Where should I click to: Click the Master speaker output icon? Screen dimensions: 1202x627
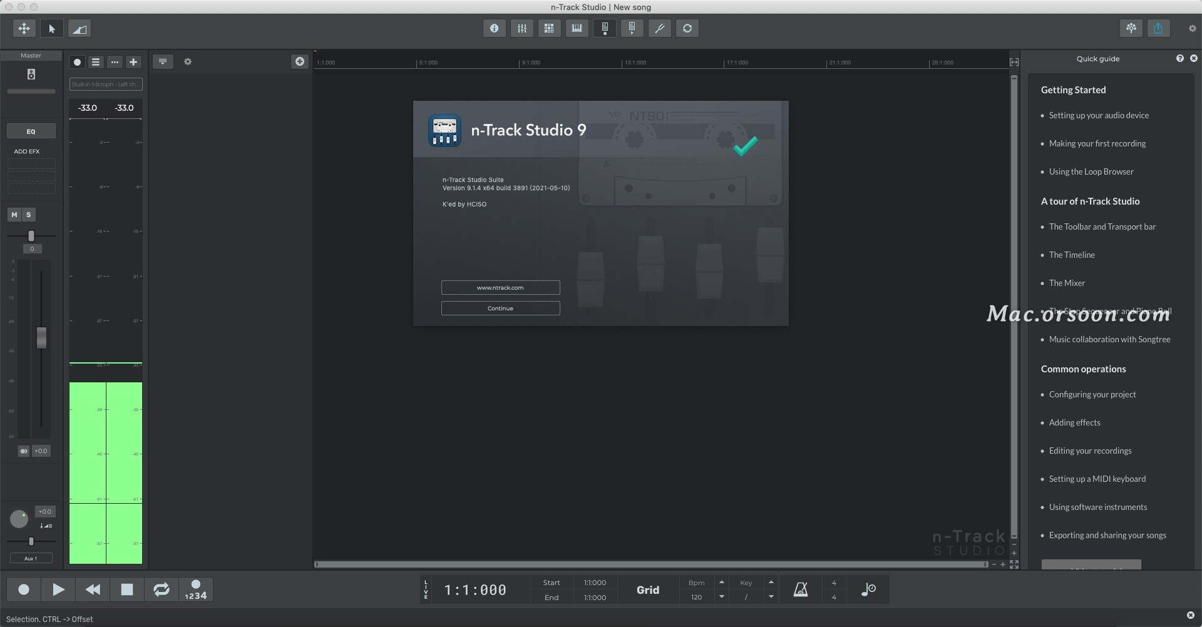31,74
